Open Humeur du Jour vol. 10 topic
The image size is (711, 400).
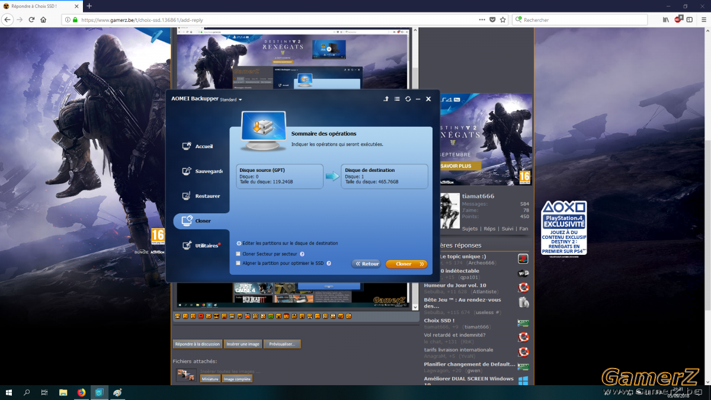pyautogui.click(x=455, y=286)
